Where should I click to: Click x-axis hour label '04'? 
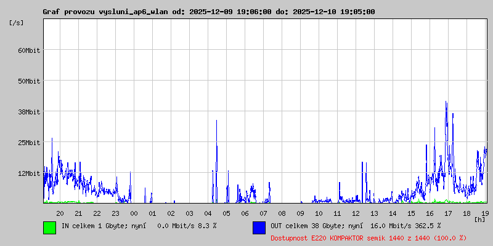point(208,213)
